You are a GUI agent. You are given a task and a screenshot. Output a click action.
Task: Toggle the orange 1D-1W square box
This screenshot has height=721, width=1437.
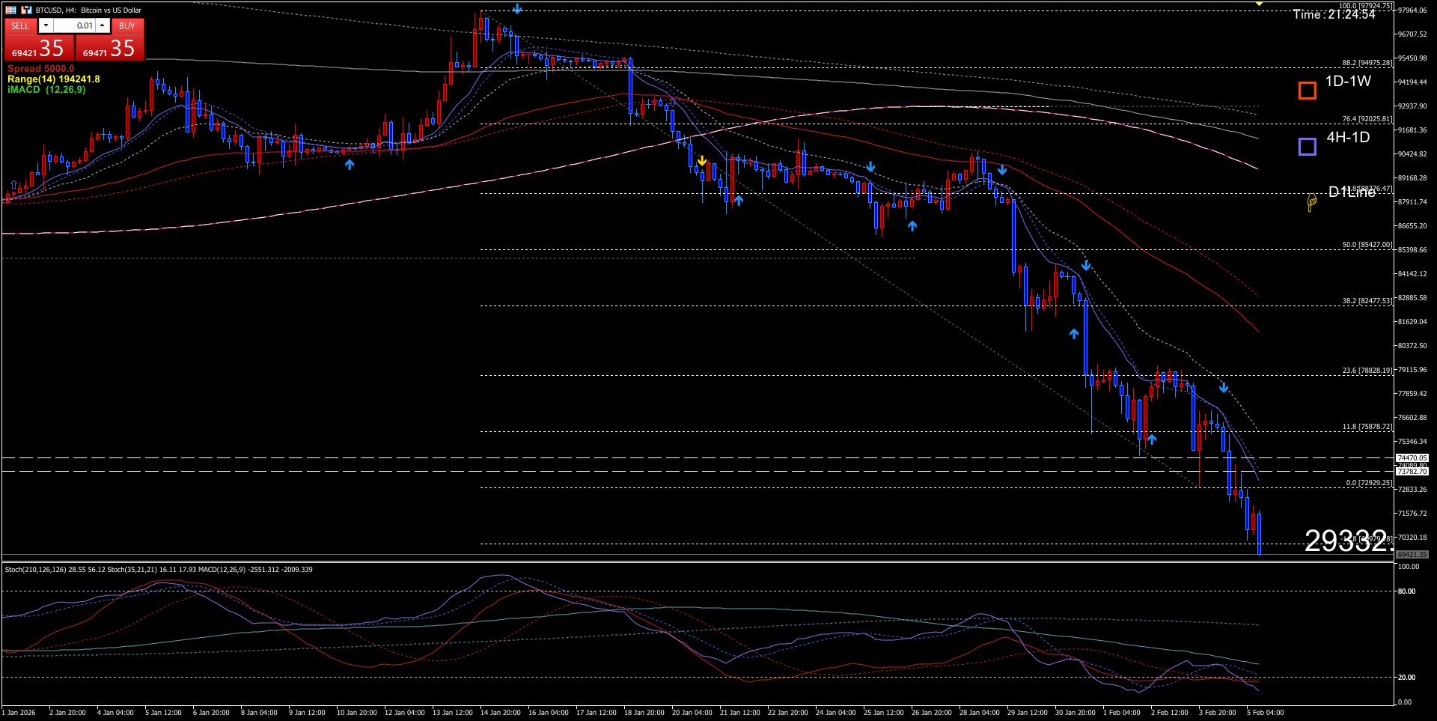(1307, 91)
